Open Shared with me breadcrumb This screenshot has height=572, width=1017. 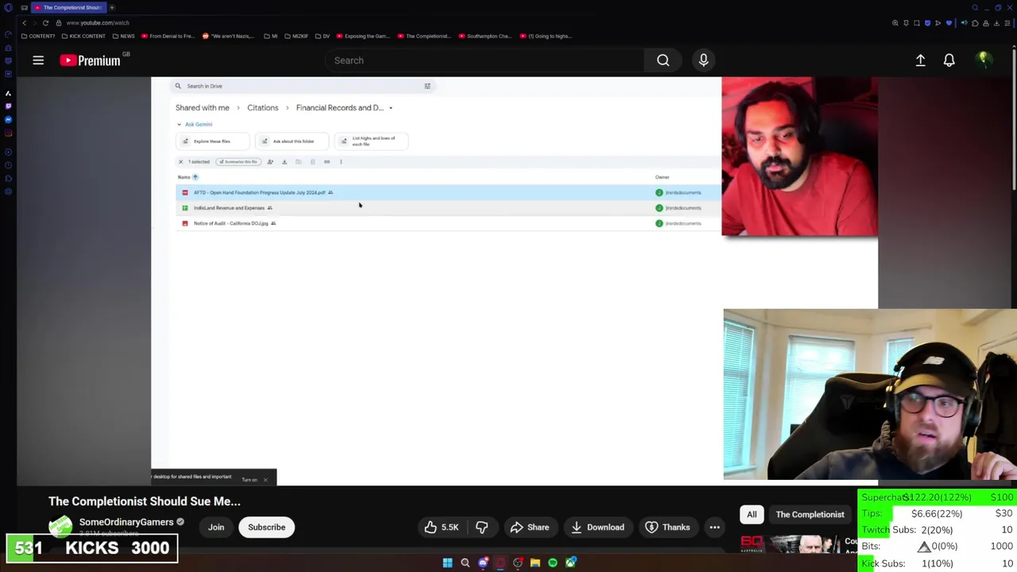(x=202, y=108)
